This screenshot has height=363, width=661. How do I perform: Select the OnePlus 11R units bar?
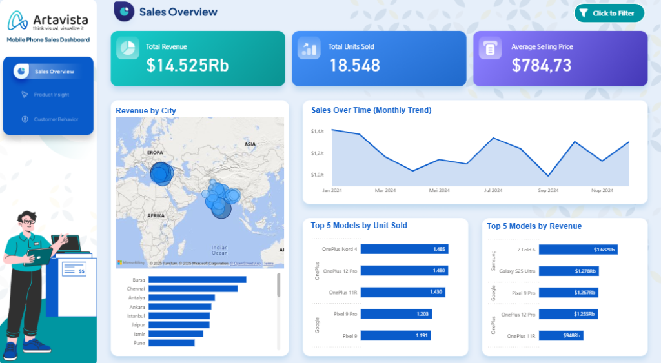point(403,292)
